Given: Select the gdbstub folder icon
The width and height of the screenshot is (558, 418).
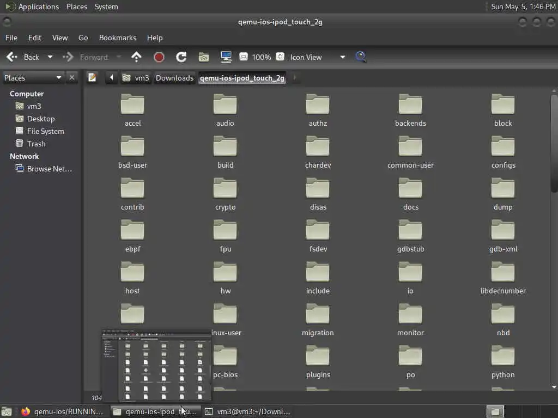Looking at the screenshot, I should point(410,230).
